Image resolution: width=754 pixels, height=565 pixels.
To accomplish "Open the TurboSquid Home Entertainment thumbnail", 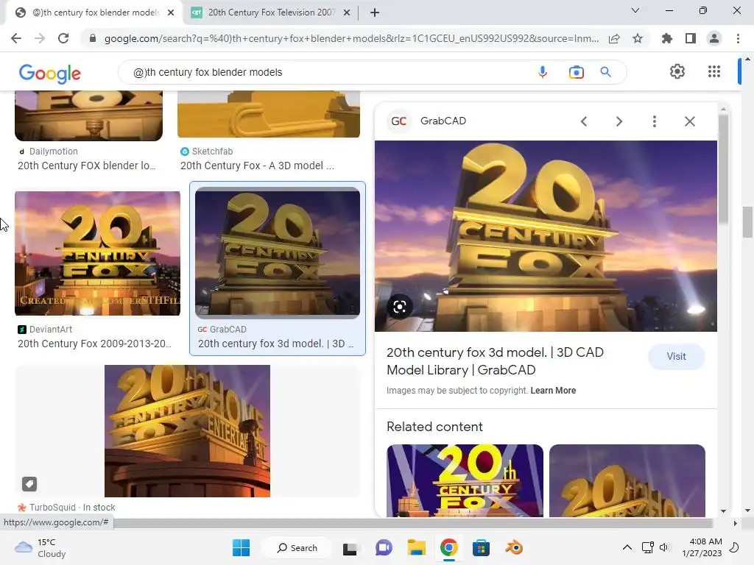I will pyautogui.click(x=187, y=431).
